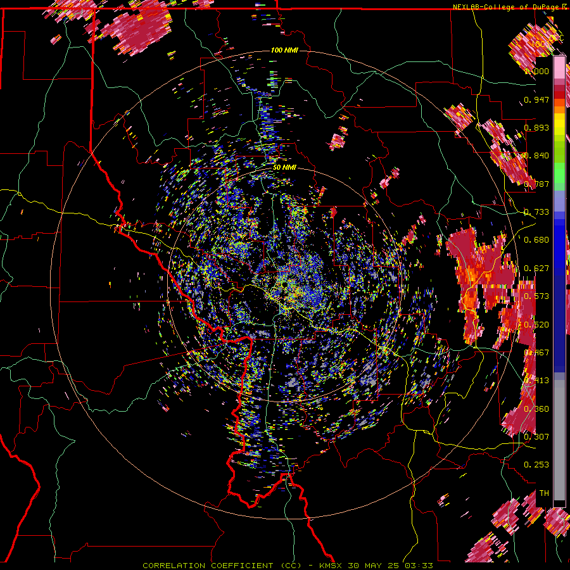Viewport: 570px width, 570px height.
Task: Click the 0.253 scale value
Action: tap(536, 465)
